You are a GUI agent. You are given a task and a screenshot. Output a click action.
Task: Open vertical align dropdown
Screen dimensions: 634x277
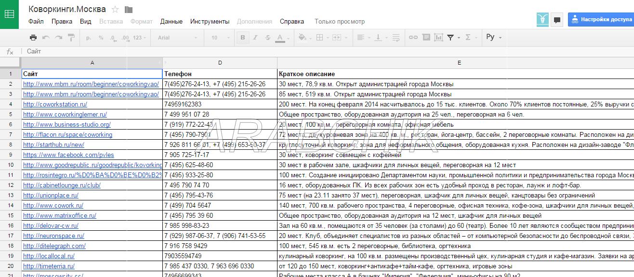tap(381, 38)
